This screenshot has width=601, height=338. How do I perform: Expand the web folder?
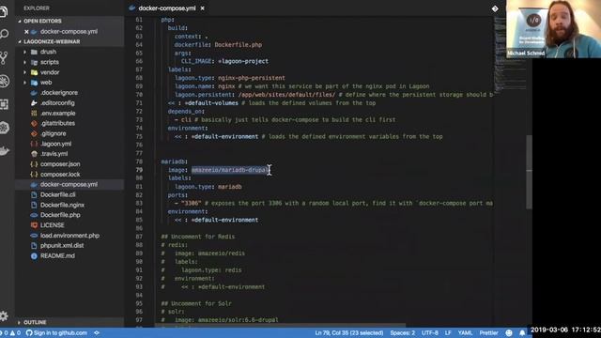[x=46, y=83]
